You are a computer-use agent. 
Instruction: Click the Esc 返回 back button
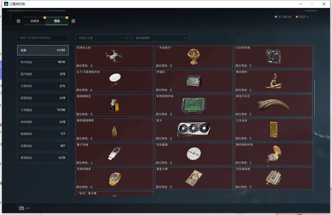(24, 208)
